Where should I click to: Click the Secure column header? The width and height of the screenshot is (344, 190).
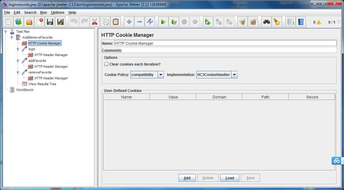click(312, 97)
